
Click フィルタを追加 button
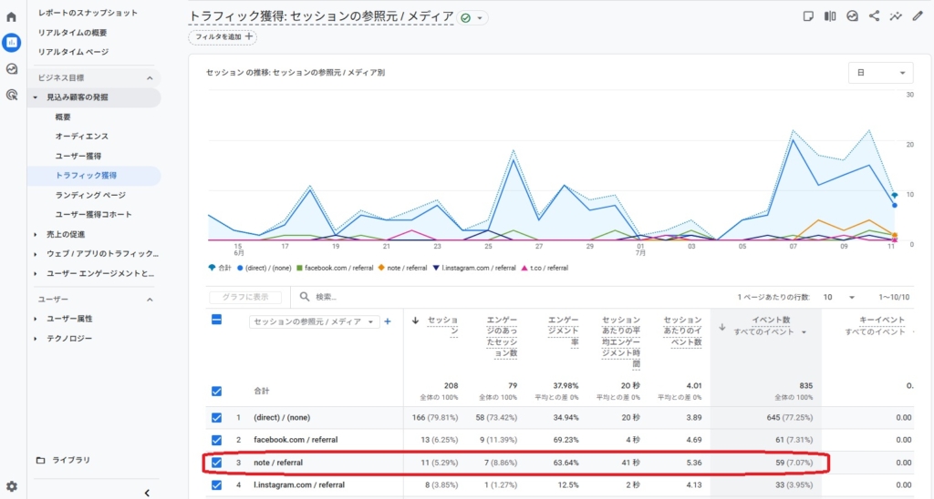click(x=223, y=36)
